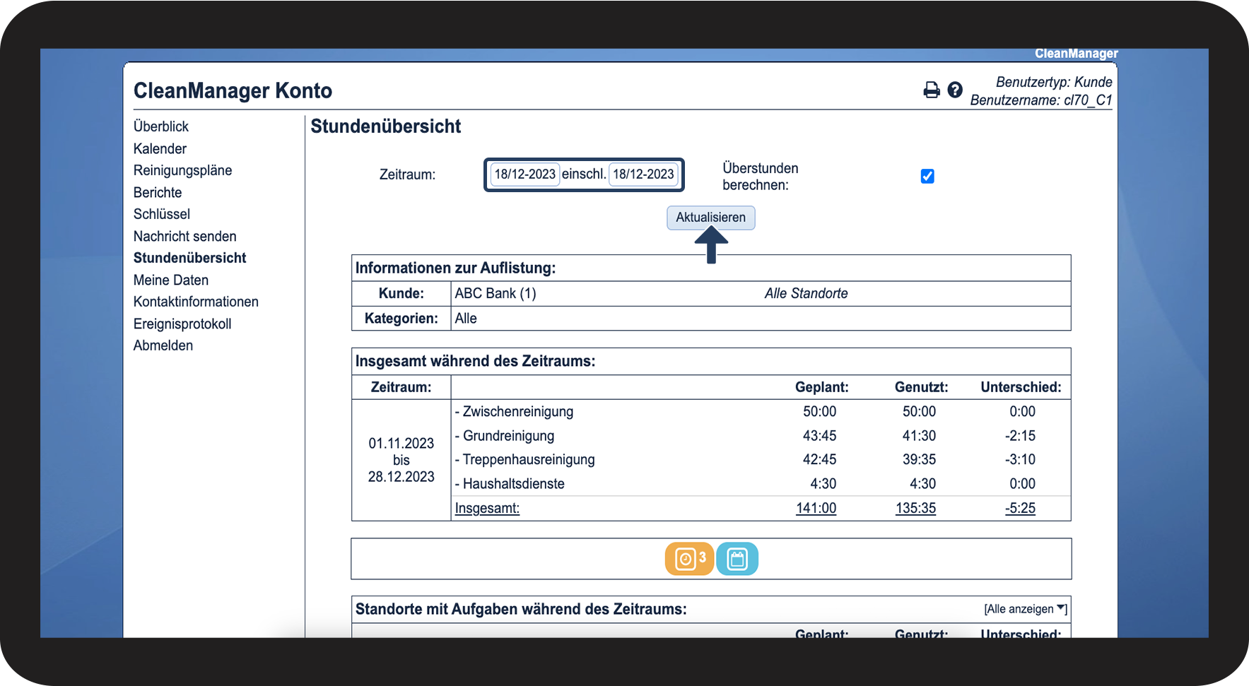Click the start date field of Zeitraum

[524, 175]
